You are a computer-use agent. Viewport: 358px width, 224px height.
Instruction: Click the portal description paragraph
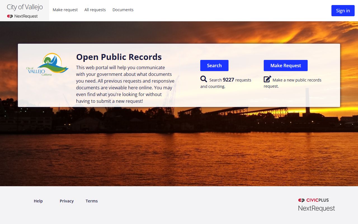pos(125,84)
